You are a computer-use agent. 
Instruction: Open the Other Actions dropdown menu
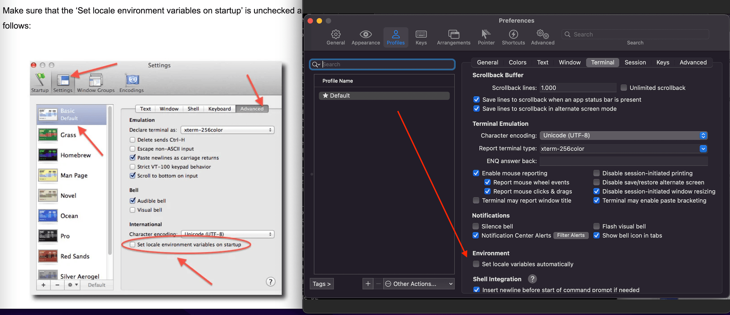[x=419, y=283]
